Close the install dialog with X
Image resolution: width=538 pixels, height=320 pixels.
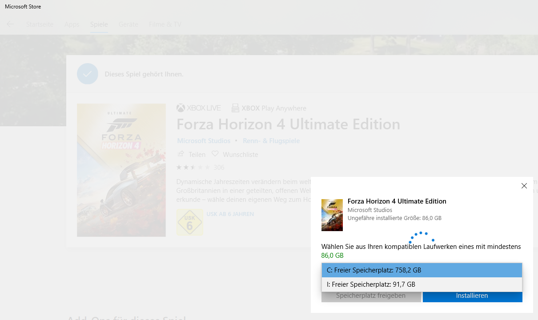[524, 186]
